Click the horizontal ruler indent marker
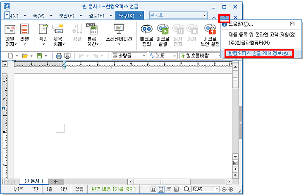Screen dimensions: 306x196 [64, 64]
